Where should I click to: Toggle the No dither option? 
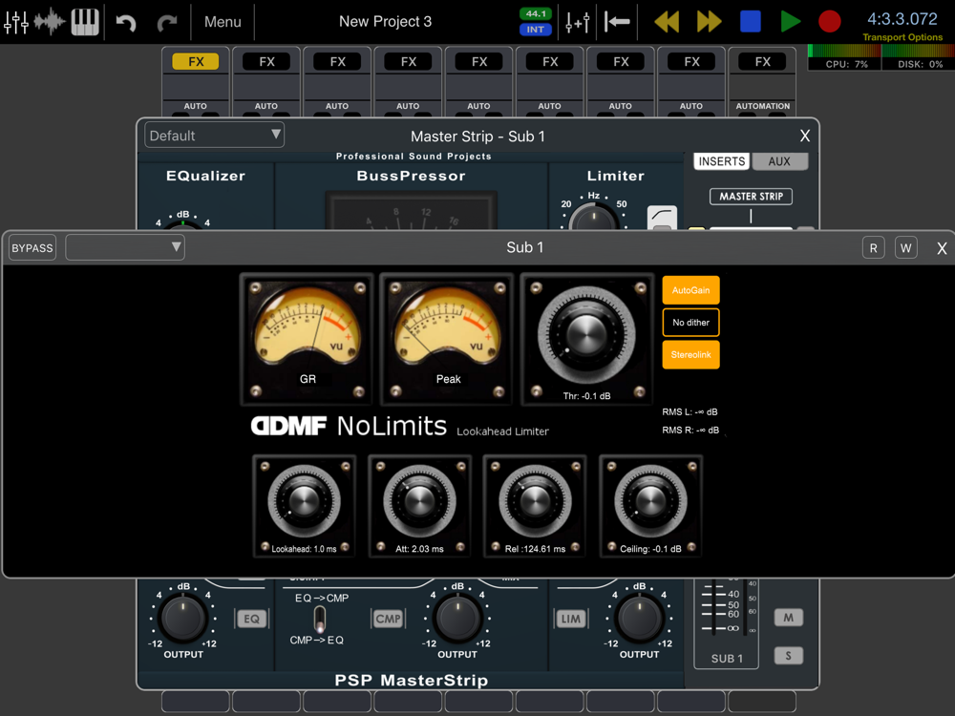point(690,323)
